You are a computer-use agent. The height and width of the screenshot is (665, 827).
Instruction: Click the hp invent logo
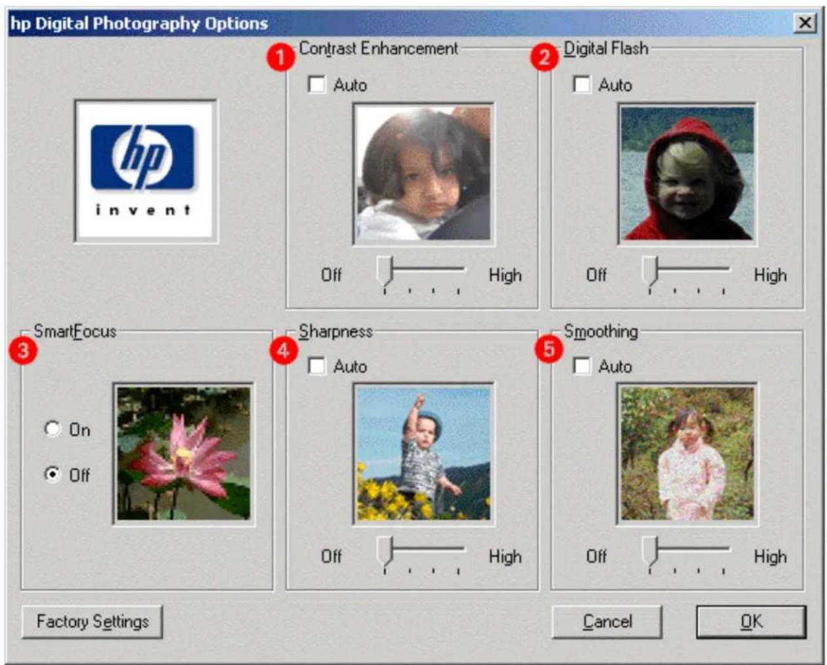click(146, 171)
